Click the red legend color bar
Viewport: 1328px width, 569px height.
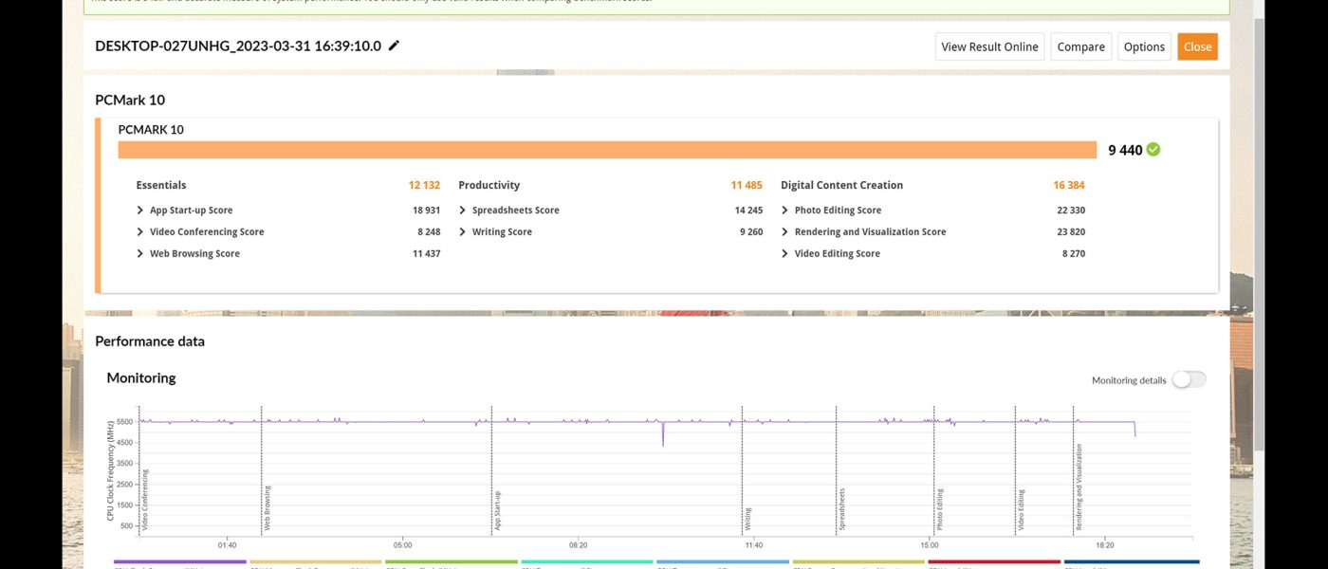pos(993,561)
